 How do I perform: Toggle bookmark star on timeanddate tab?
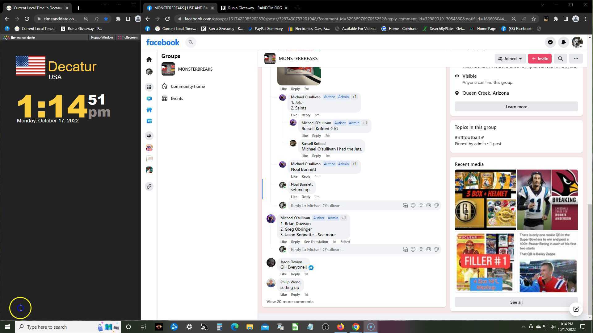106,19
